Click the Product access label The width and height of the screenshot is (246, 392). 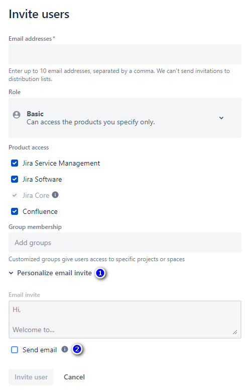click(29, 147)
